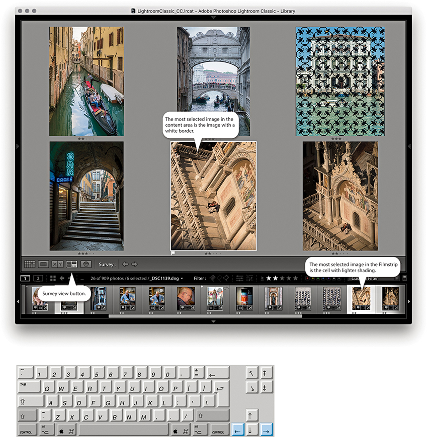
Task: Filter by purple color label
Action: (x=328, y=278)
